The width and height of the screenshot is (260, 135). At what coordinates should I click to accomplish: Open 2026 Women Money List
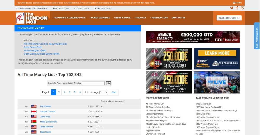tap(207, 124)
